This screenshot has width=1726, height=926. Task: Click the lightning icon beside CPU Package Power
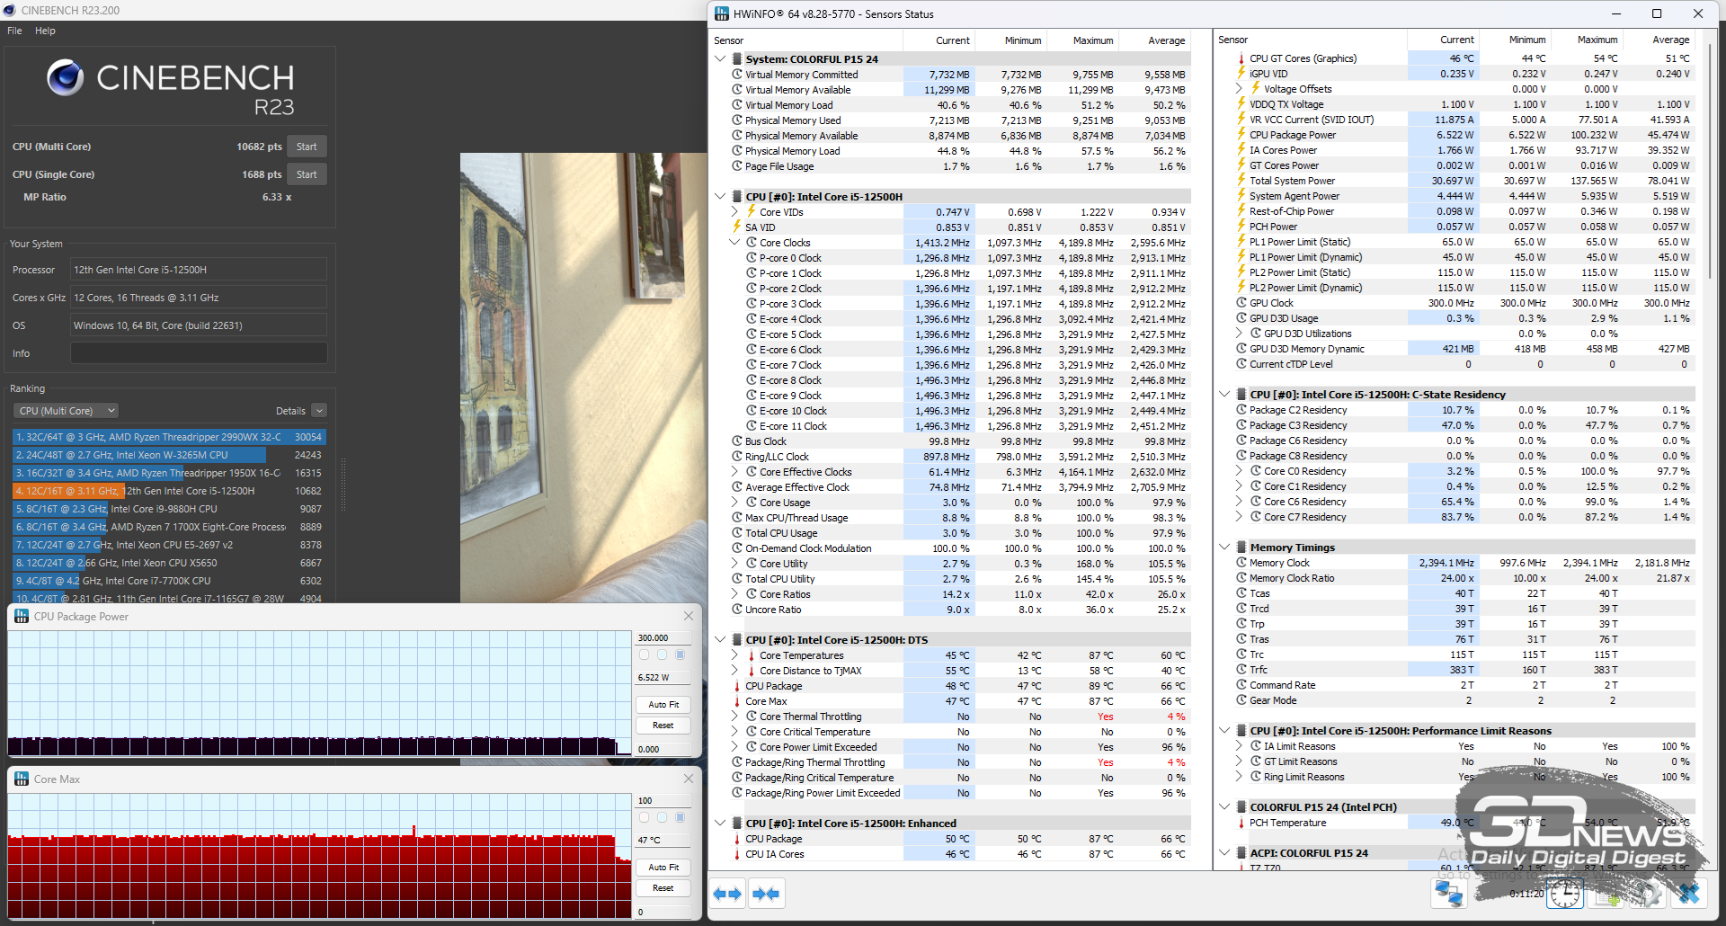pos(1241,135)
